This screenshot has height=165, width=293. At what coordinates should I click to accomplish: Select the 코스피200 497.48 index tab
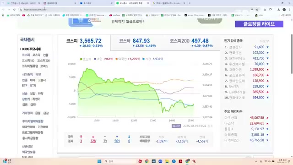[x=191, y=43]
